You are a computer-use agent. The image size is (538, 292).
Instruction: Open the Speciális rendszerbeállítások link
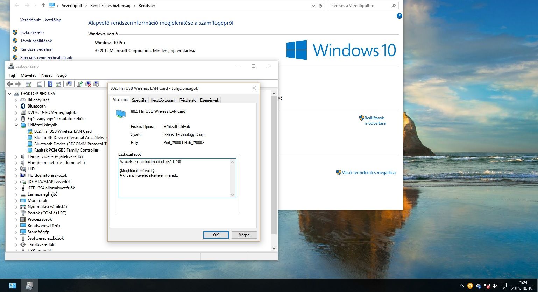click(x=46, y=58)
